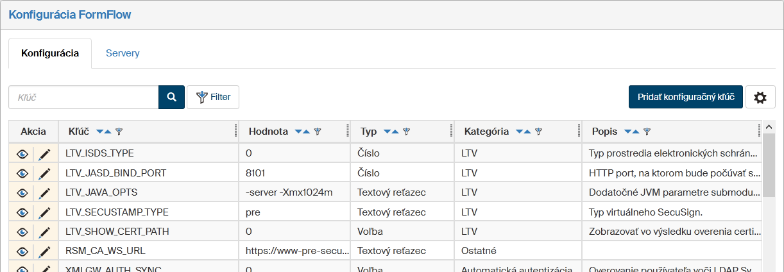Click filter funnel in Kategória column header
The height and width of the screenshot is (272, 784).
click(539, 132)
